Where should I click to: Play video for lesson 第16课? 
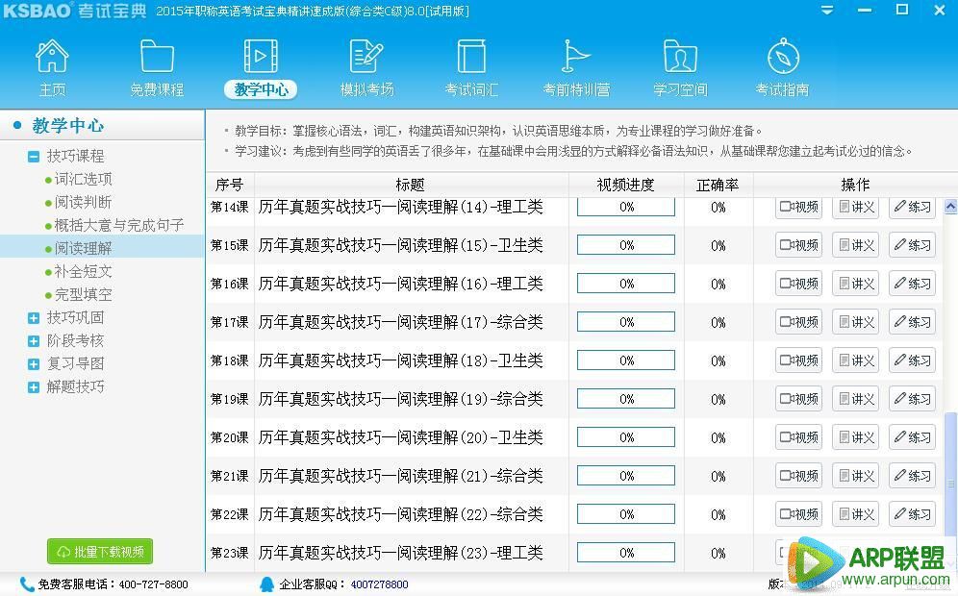point(798,284)
